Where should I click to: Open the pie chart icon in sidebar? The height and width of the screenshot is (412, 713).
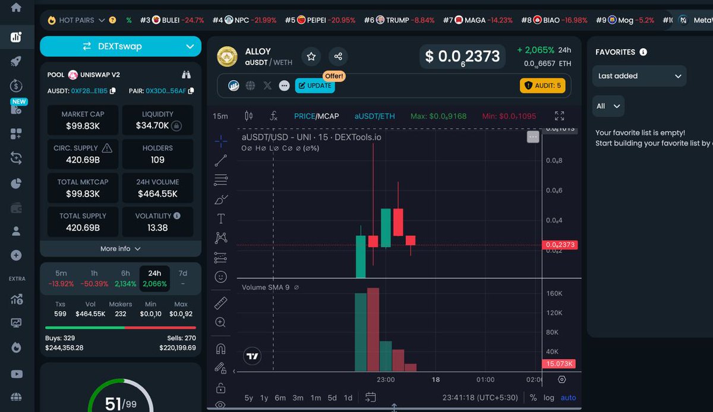pos(16,183)
